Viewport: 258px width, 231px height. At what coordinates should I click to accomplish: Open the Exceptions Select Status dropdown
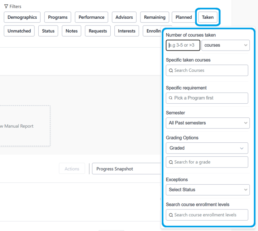tap(207, 189)
